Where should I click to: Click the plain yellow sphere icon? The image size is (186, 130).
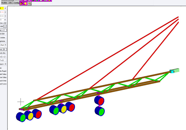pos(26,3)
